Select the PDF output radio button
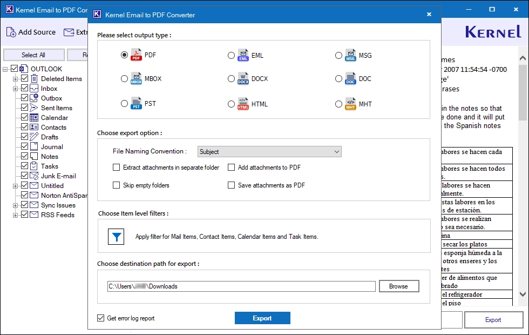529x335 pixels. 125,55
